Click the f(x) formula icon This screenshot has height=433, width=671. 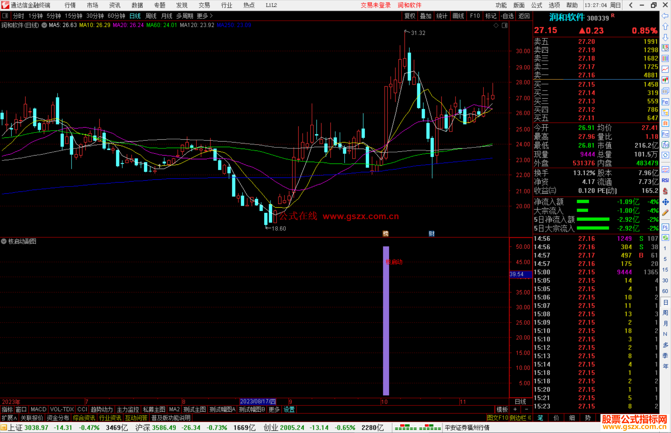coord(665,145)
